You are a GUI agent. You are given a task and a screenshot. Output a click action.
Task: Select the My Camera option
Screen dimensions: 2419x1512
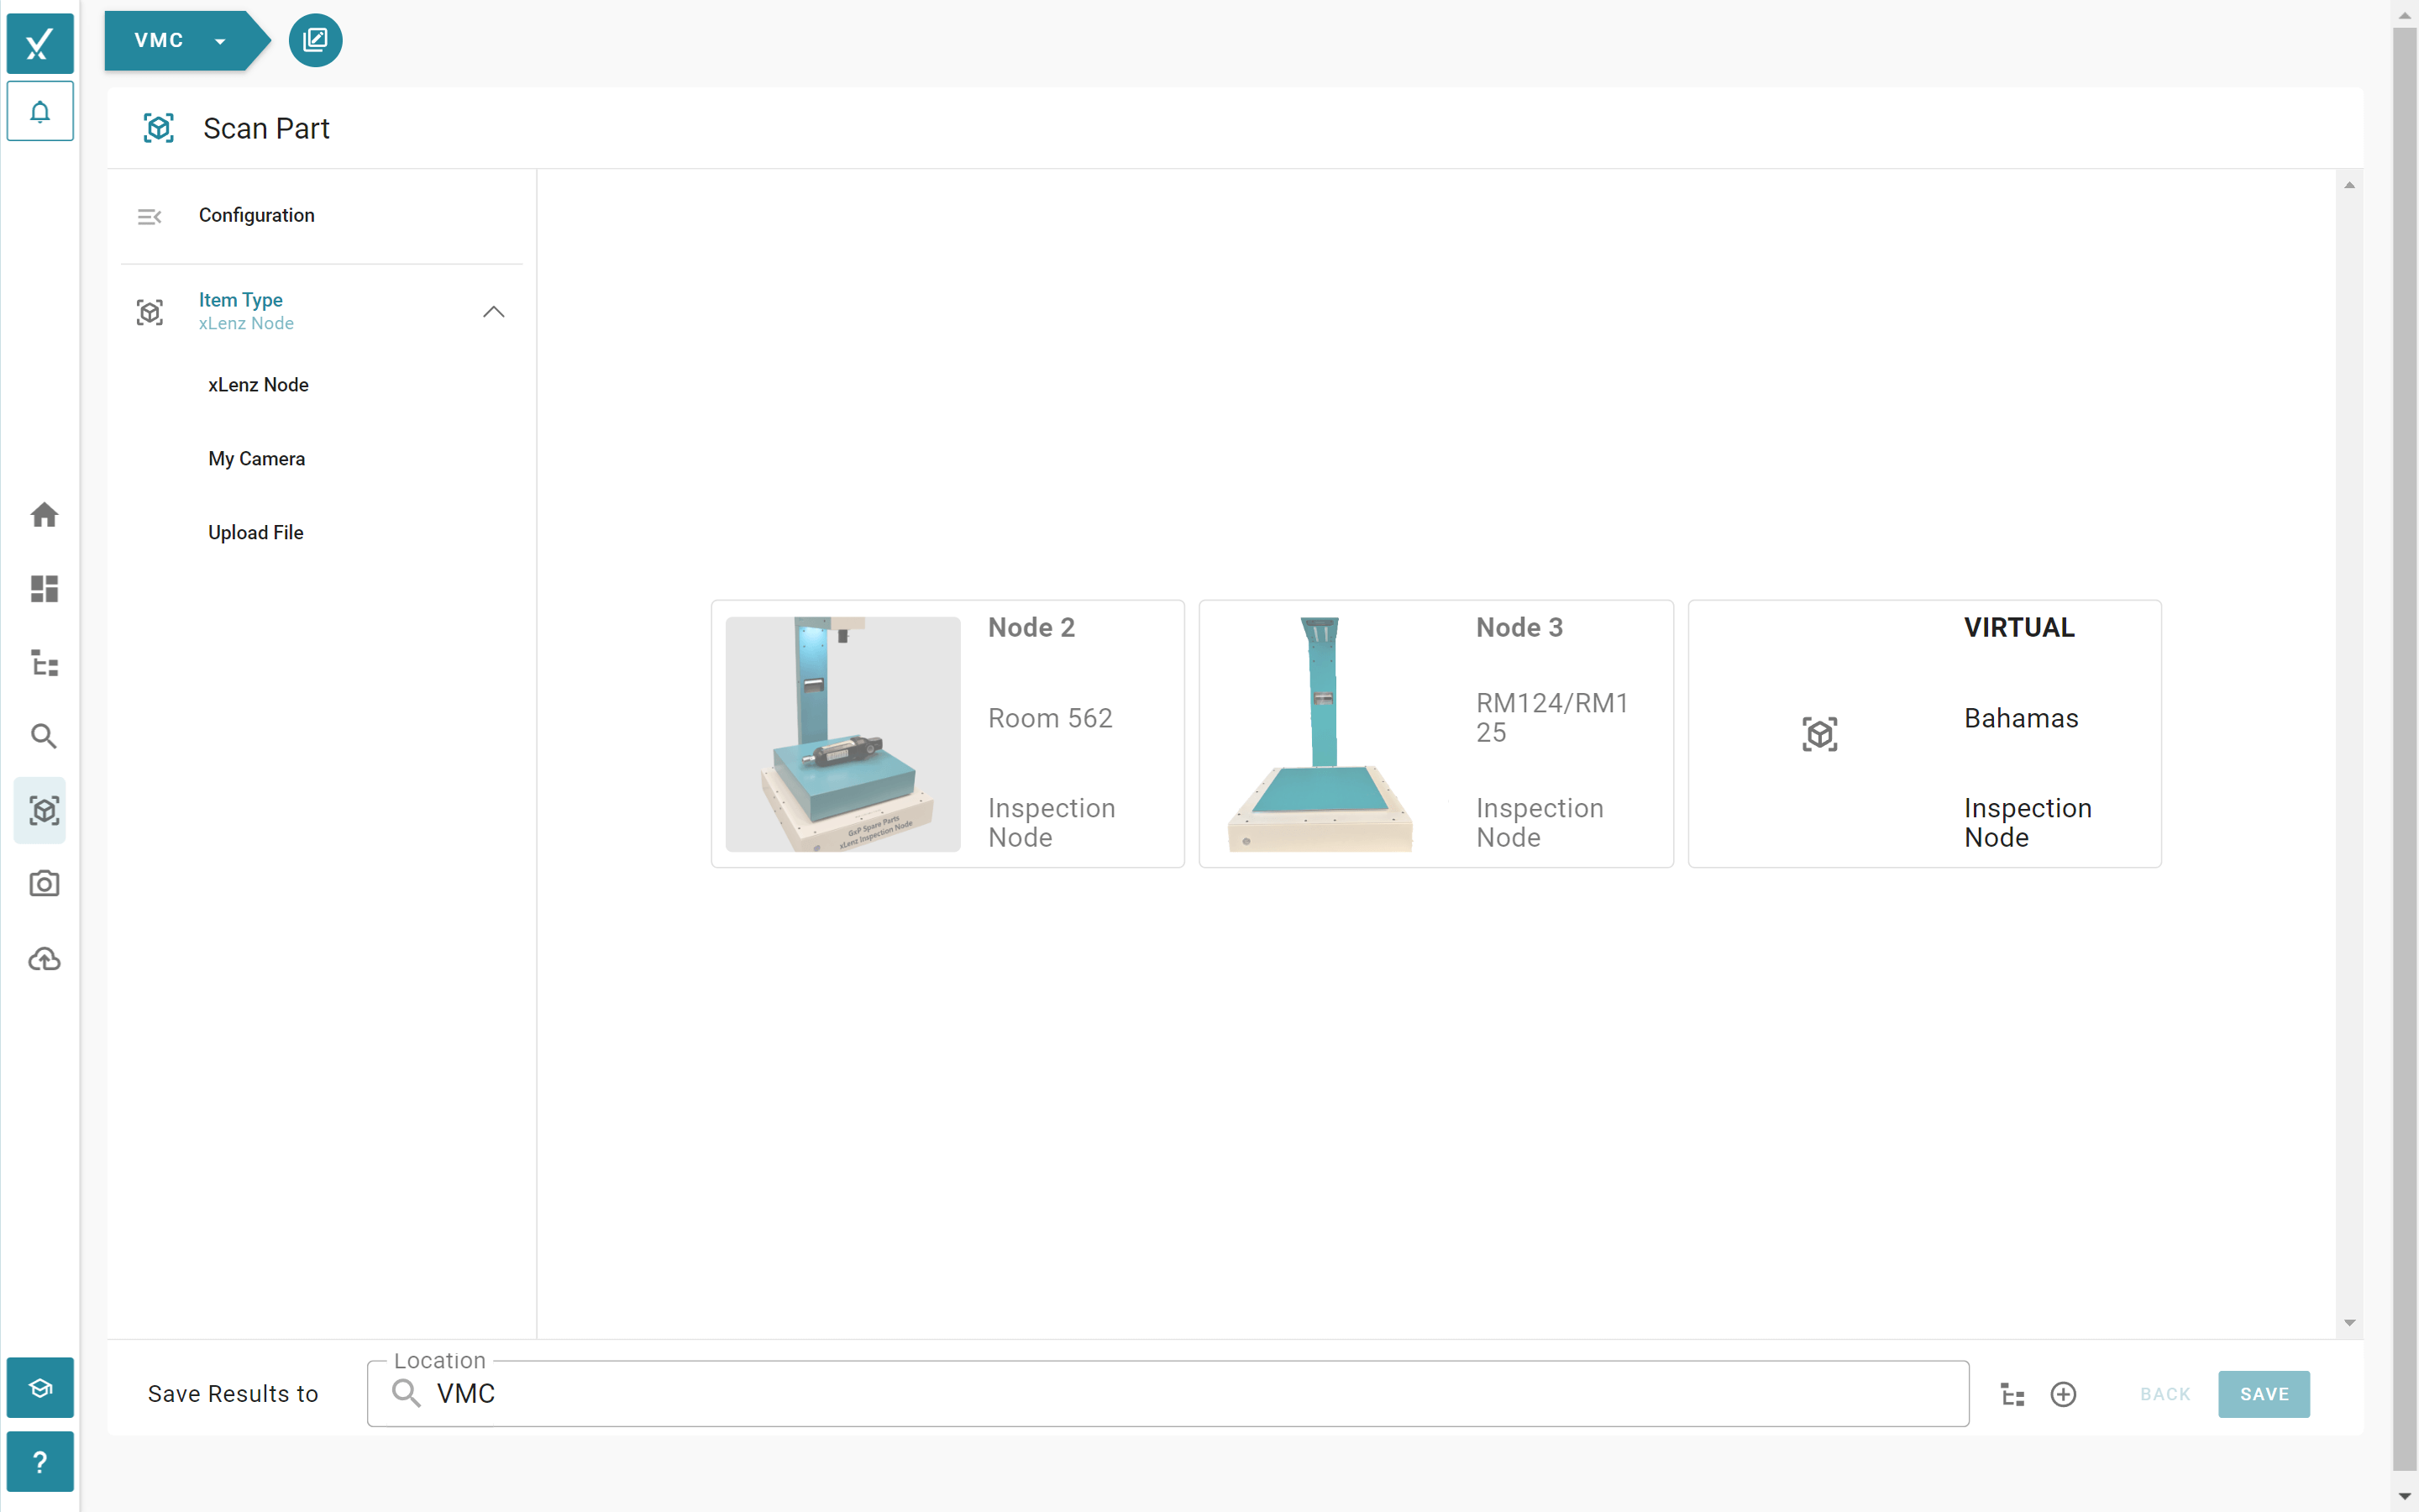[256, 458]
